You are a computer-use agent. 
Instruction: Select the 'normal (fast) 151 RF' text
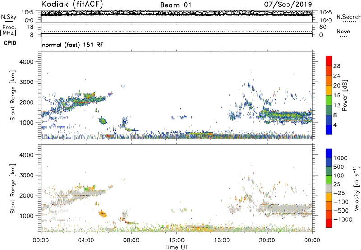click(x=73, y=45)
